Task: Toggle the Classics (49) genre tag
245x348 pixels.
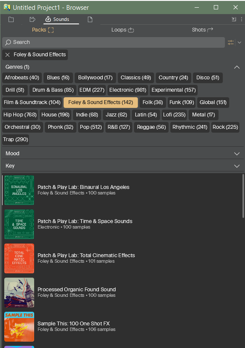Action: pos(136,78)
